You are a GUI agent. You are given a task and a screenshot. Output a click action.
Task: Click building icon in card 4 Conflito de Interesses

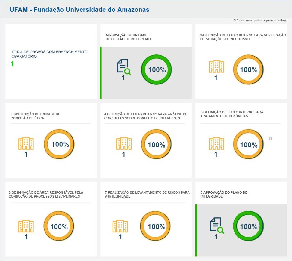point(124,143)
